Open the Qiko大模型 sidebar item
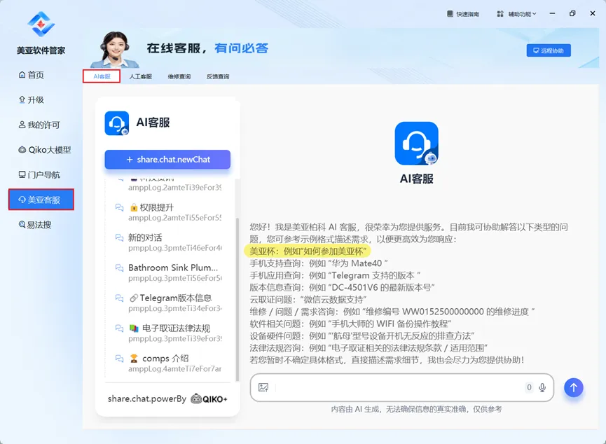The width and height of the screenshot is (606, 444). [44, 150]
